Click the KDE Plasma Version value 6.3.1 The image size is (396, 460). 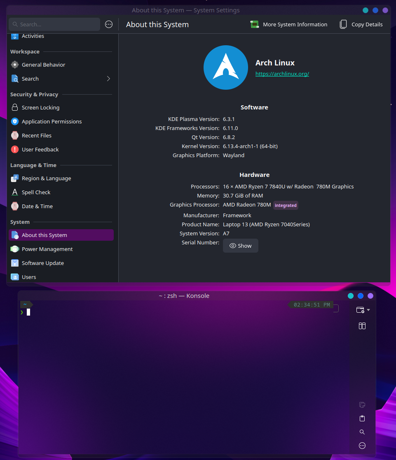(x=229, y=119)
